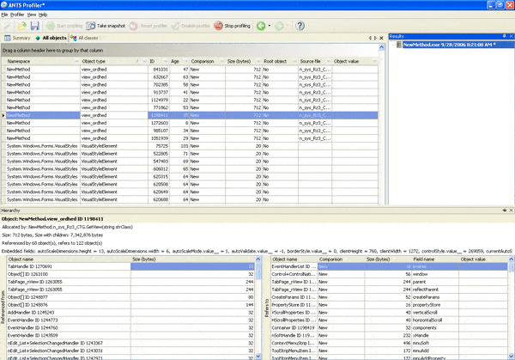
Task: Click the greyed-out Disable profiler icon
Action: click(x=175, y=26)
